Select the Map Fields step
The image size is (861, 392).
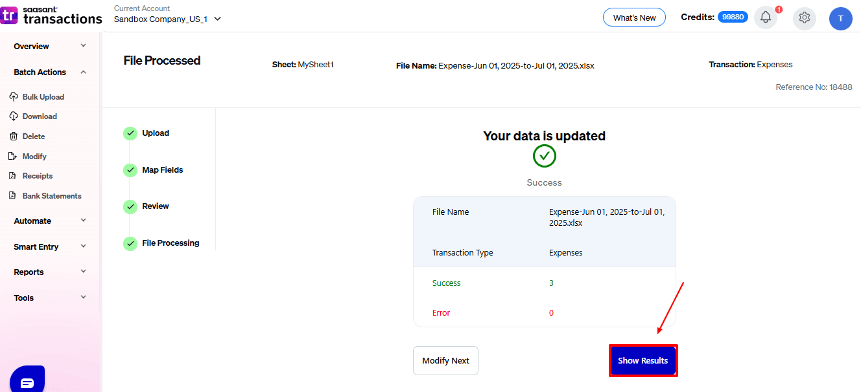[162, 170]
